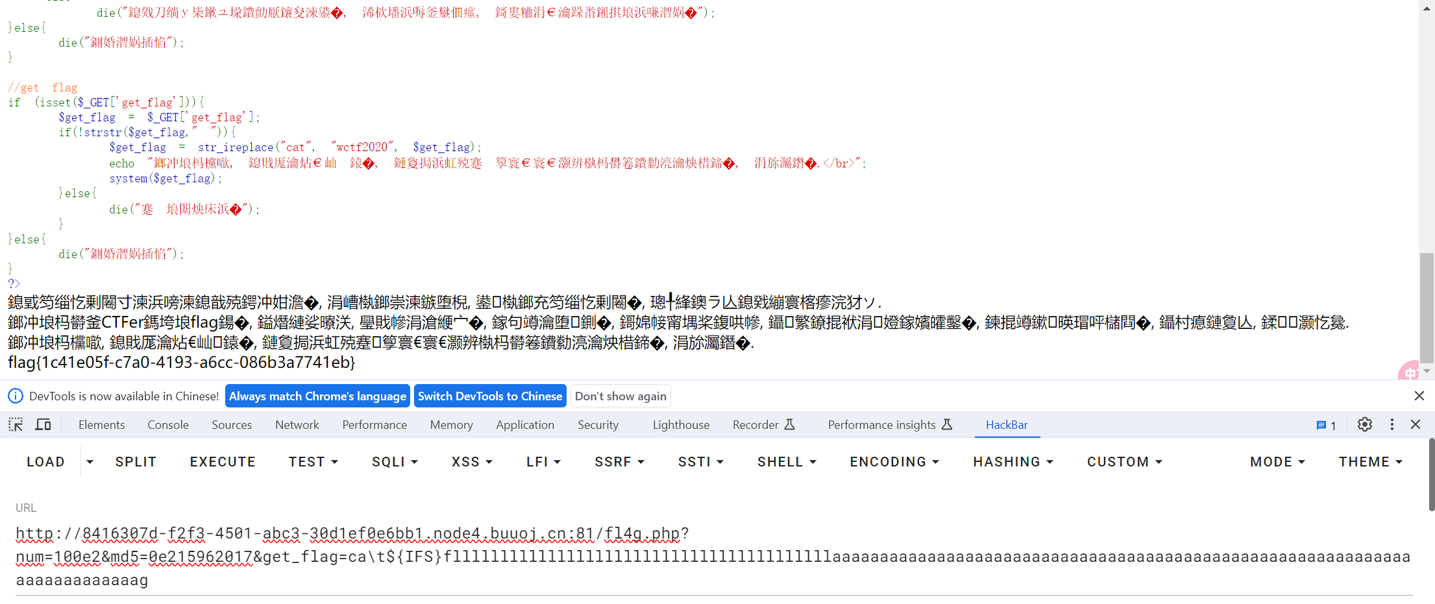The image size is (1435, 604).
Task: Click the flag{1c41e05f-c7a0-4193-a6cc-086b3a7741eb} text
Action: (182, 362)
